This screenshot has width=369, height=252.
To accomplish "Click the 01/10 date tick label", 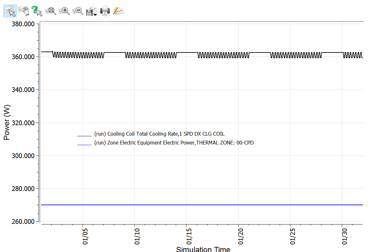I will click(x=137, y=236).
